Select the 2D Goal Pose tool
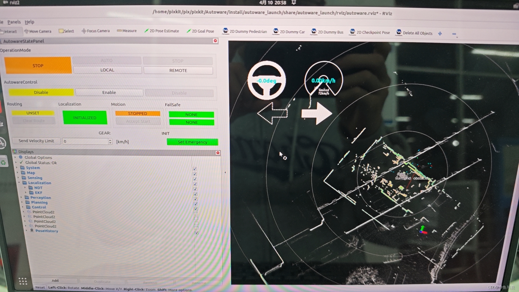 click(x=200, y=31)
